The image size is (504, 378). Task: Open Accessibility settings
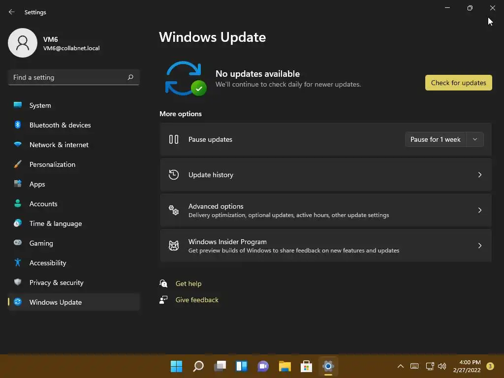pos(74,263)
